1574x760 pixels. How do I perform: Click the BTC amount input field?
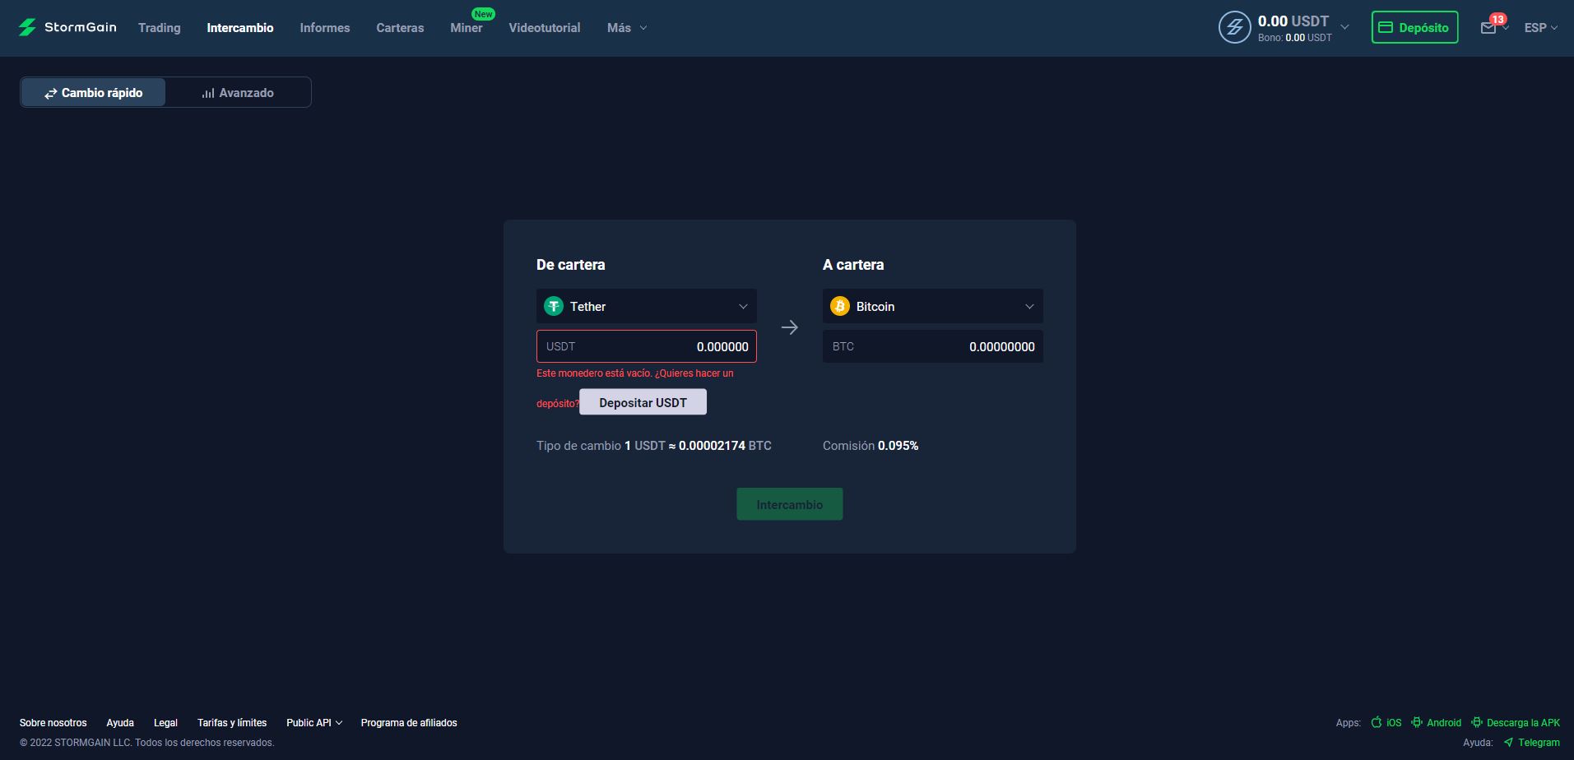[933, 346]
